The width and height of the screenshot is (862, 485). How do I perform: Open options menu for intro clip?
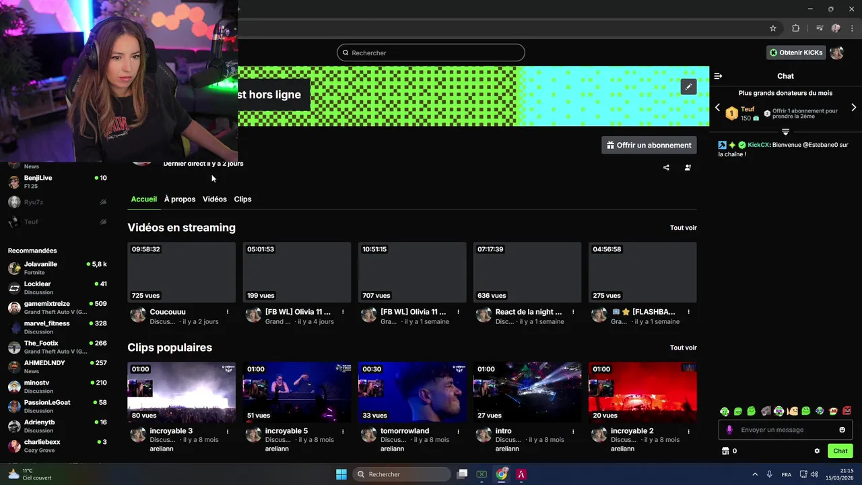click(x=573, y=431)
